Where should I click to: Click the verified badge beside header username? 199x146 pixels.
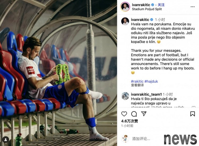[x=153, y=5]
